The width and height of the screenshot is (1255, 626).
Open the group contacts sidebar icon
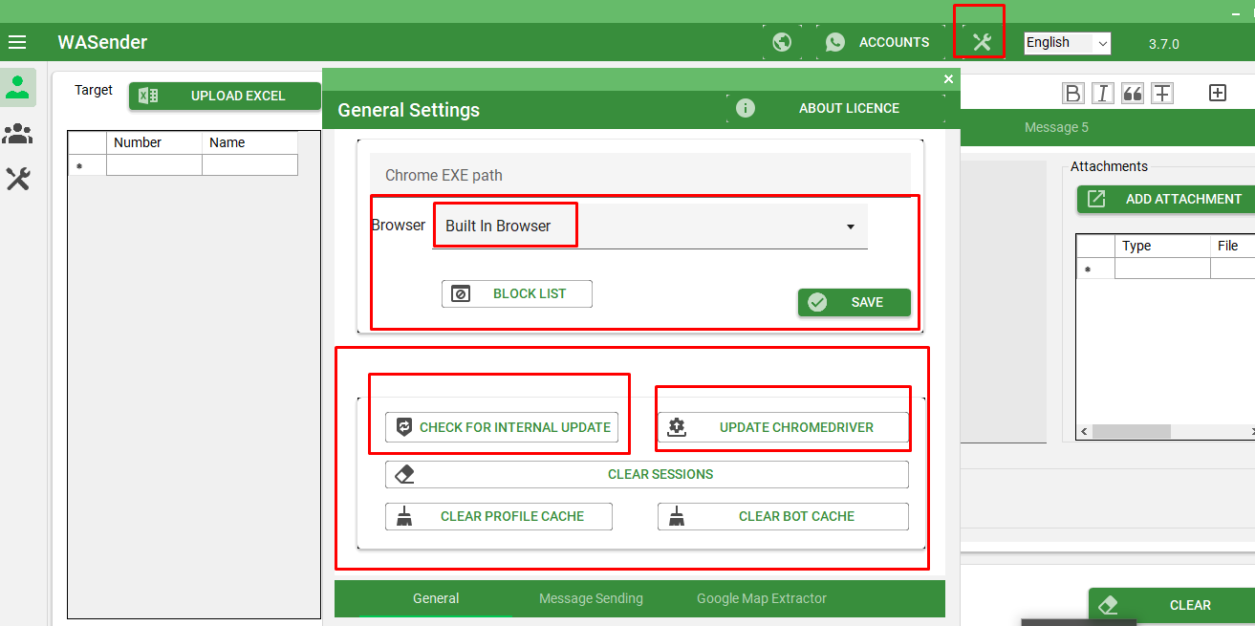18,134
